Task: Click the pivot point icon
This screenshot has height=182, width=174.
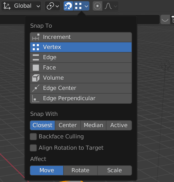Action: [50, 6]
